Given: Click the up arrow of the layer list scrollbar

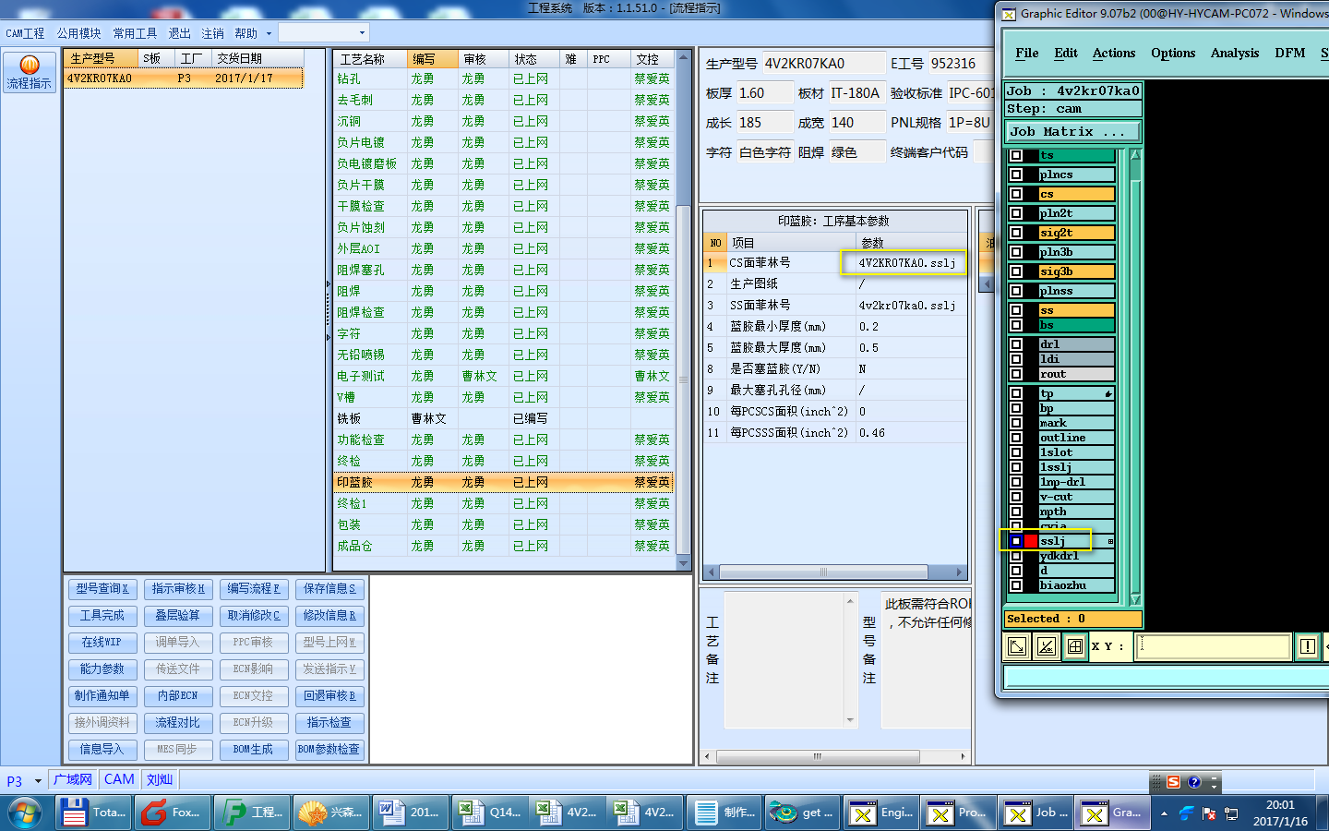Looking at the screenshot, I should (1136, 155).
